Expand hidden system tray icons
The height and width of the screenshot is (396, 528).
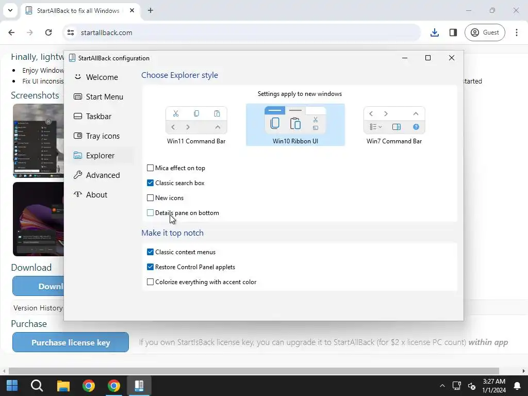coord(442,386)
